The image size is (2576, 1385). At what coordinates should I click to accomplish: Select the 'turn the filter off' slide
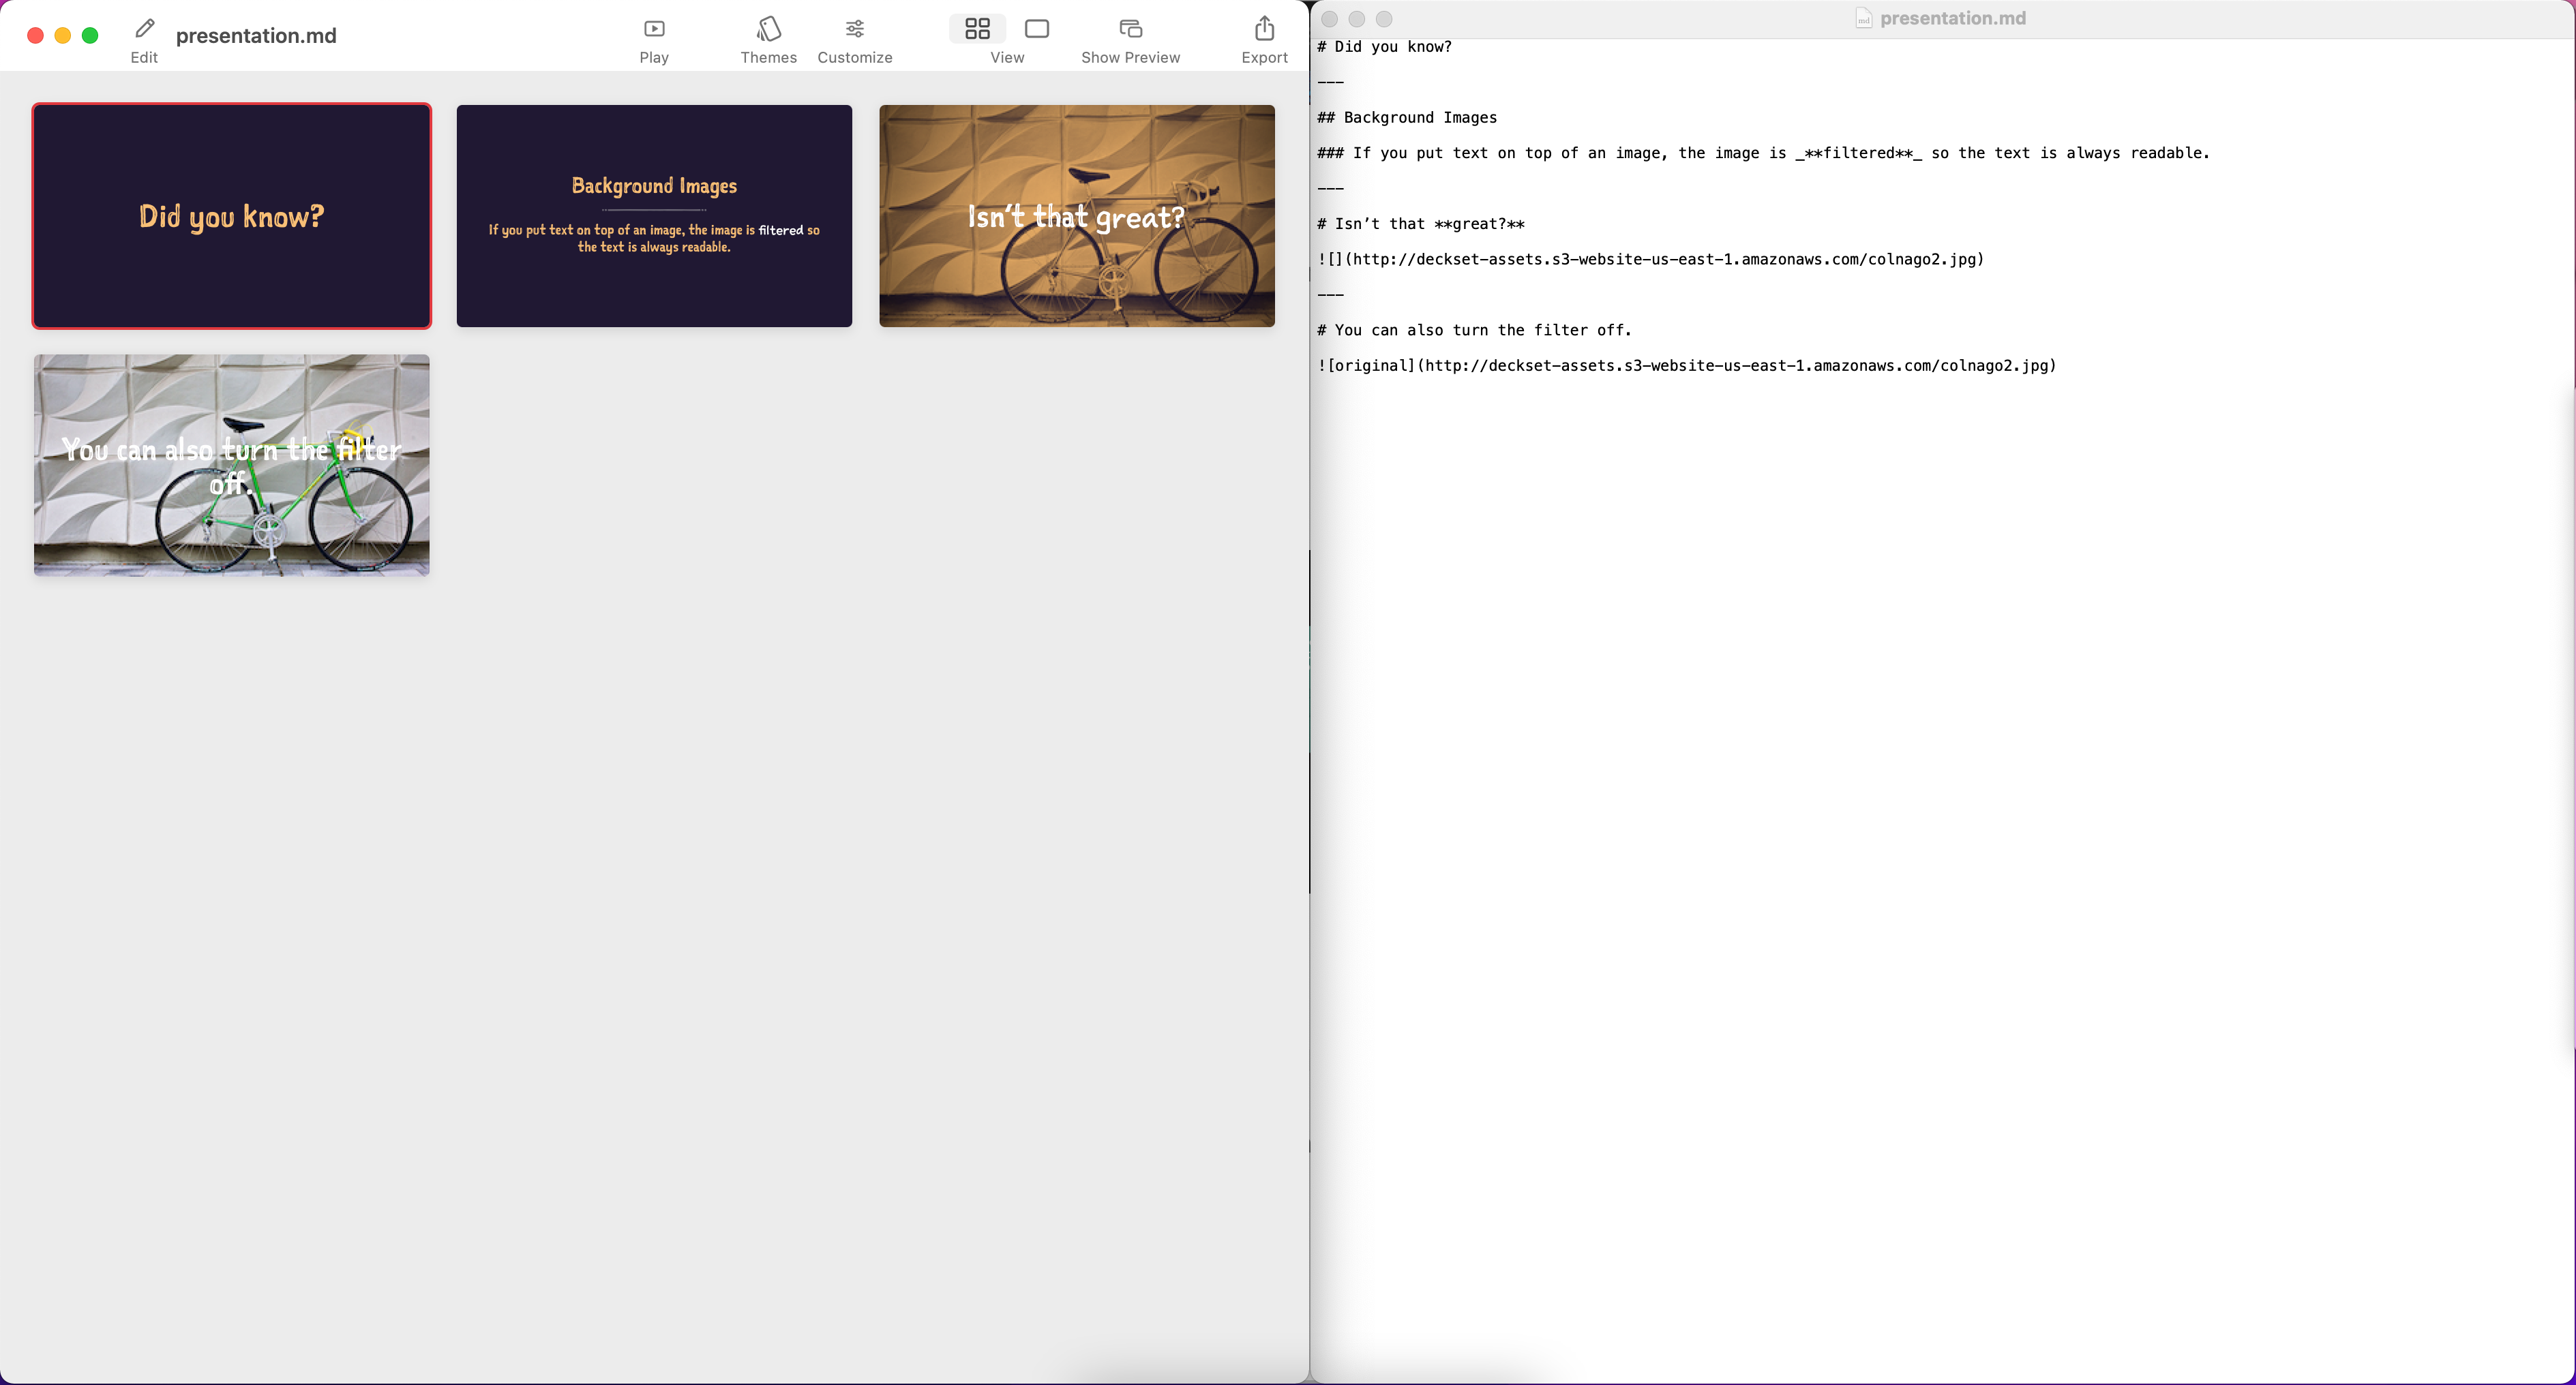pos(232,466)
